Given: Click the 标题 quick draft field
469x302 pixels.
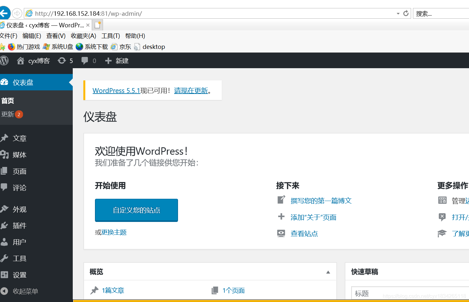Looking at the screenshot, I should (410, 293).
